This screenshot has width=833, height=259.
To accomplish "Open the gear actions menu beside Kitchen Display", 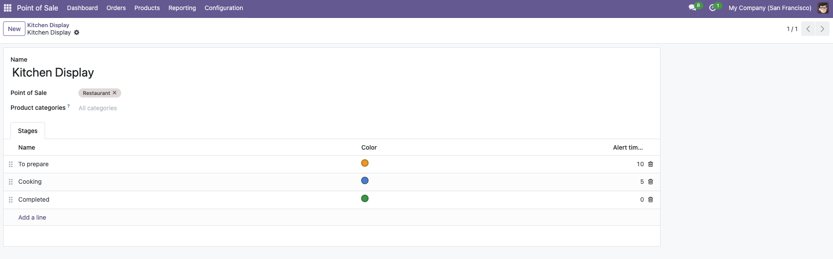I will coord(77,32).
